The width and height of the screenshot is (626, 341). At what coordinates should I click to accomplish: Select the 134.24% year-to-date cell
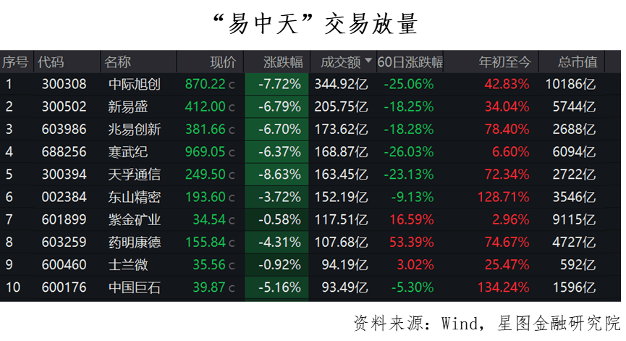(x=504, y=287)
